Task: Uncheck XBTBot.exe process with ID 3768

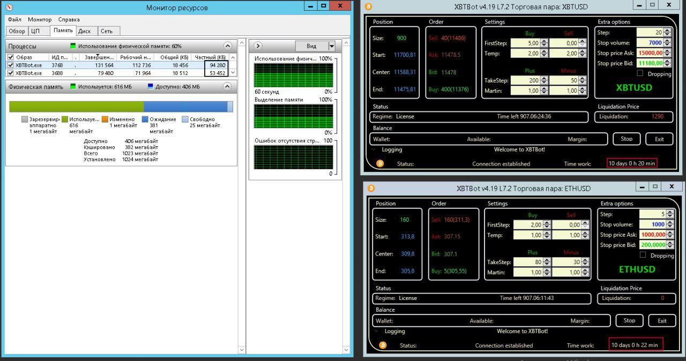Action: point(10,65)
